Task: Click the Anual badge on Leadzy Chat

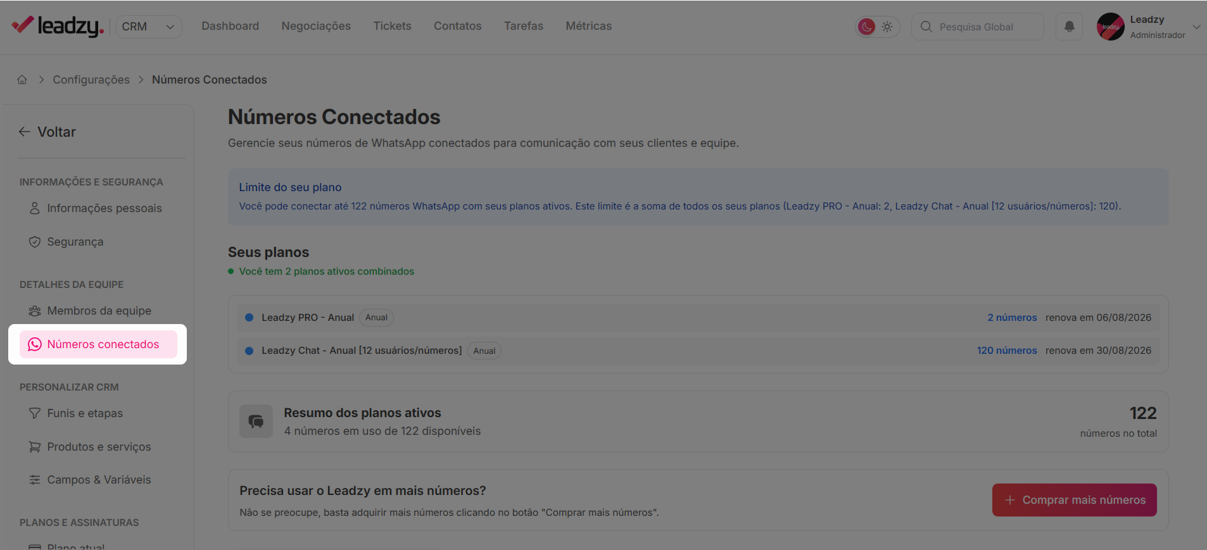Action: [484, 351]
